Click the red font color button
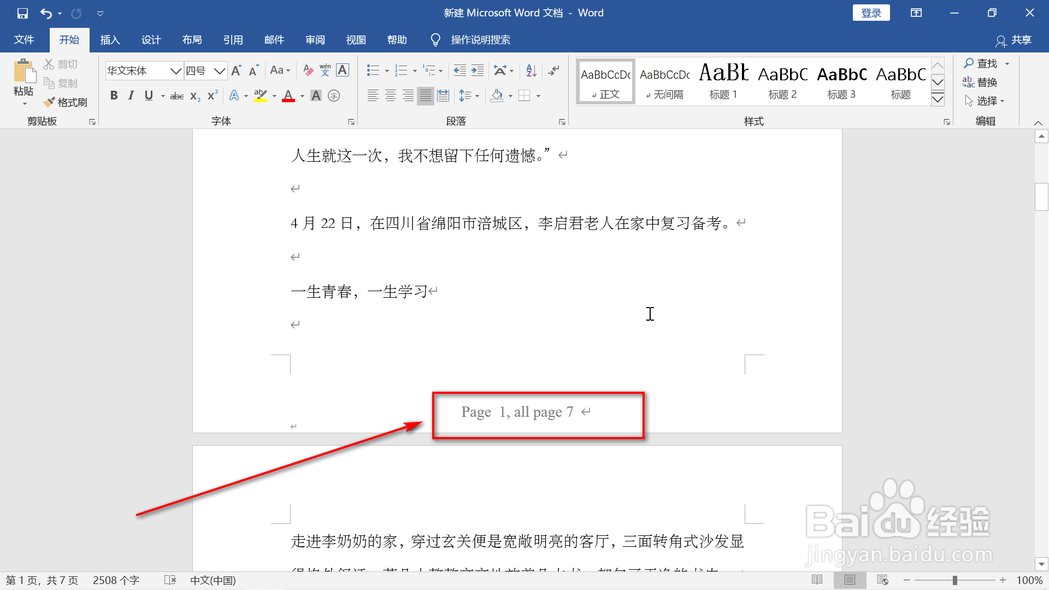 [288, 96]
